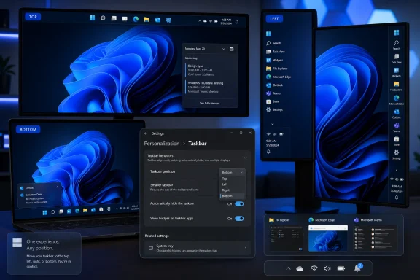The image size is (420, 280).
Task: Toggle Automatically hide the taskbar
Action: (x=239, y=204)
